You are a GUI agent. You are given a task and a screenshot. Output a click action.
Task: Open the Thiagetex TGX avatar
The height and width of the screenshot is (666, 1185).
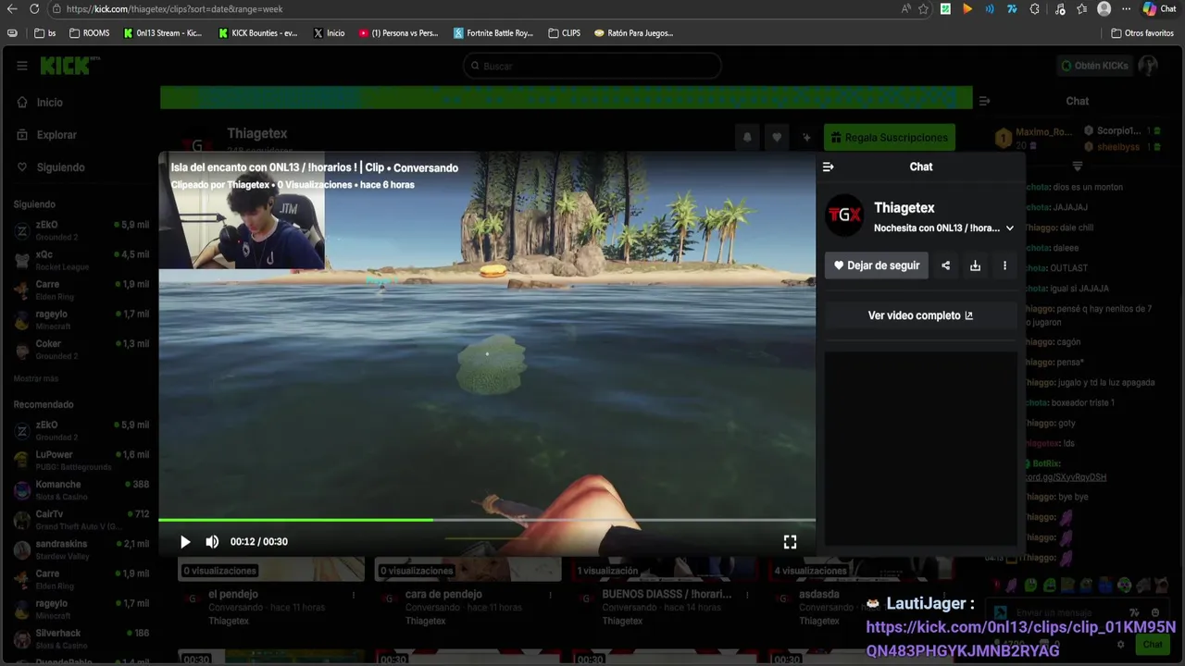point(844,215)
